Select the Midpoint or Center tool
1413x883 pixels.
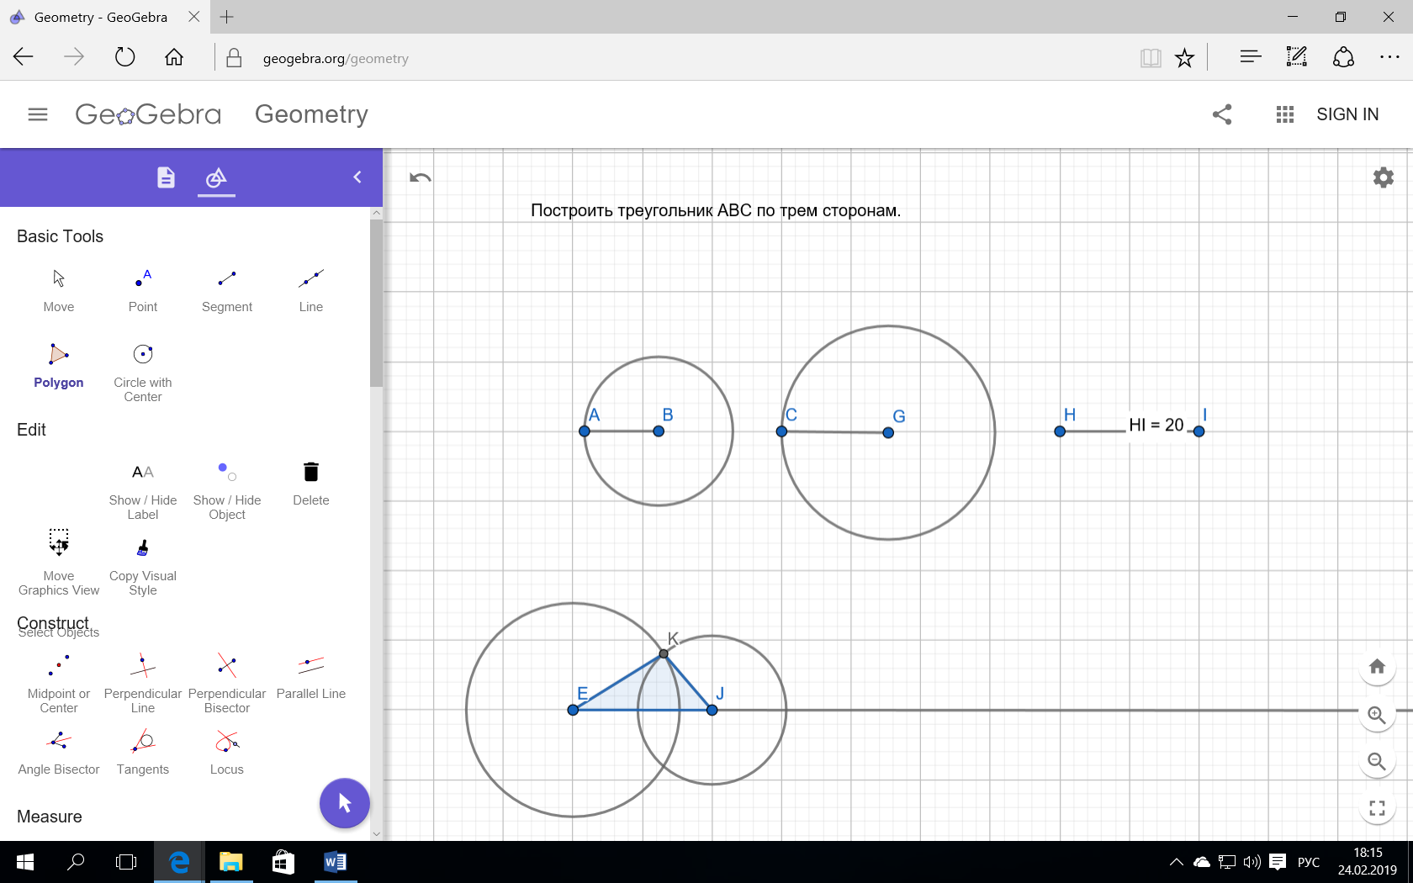[59, 684]
